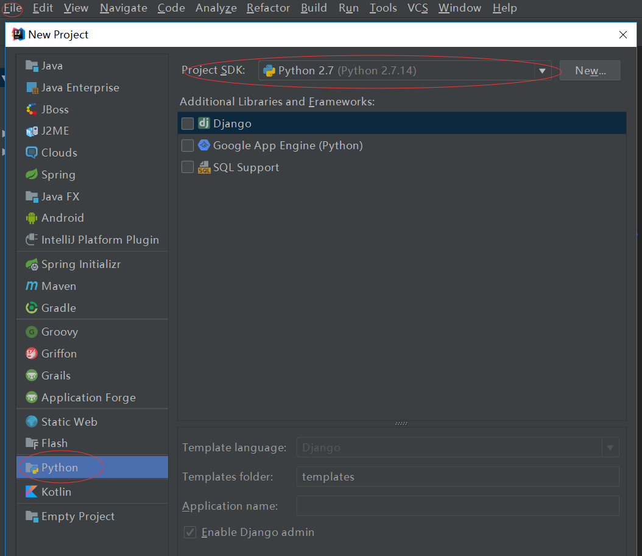Pick the JBoss project type icon
The image size is (642, 556).
(32, 110)
